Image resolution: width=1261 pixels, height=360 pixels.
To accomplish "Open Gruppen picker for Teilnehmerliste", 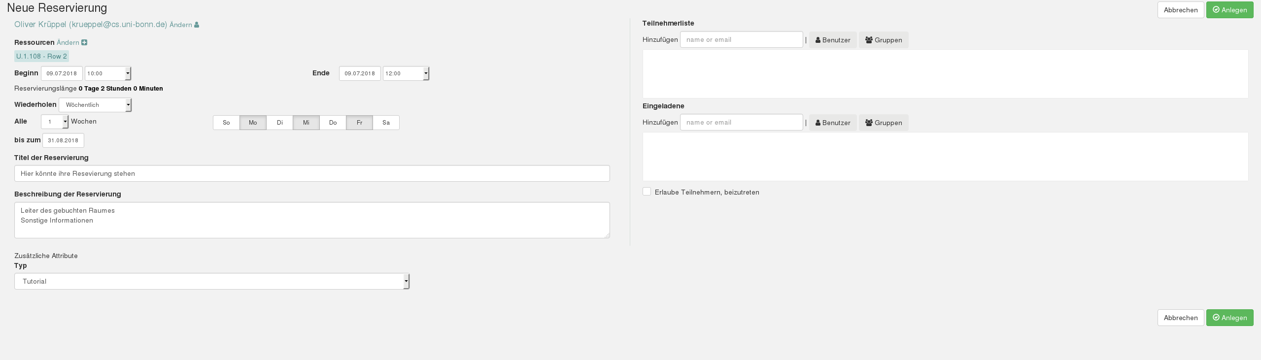I will tap(883, 40).
